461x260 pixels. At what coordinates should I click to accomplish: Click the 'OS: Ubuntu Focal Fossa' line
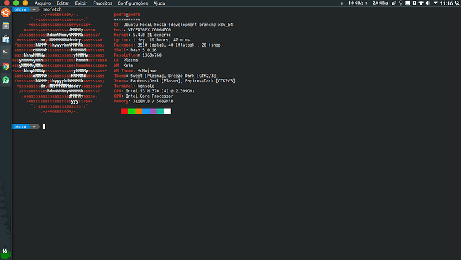click(173, 25)
